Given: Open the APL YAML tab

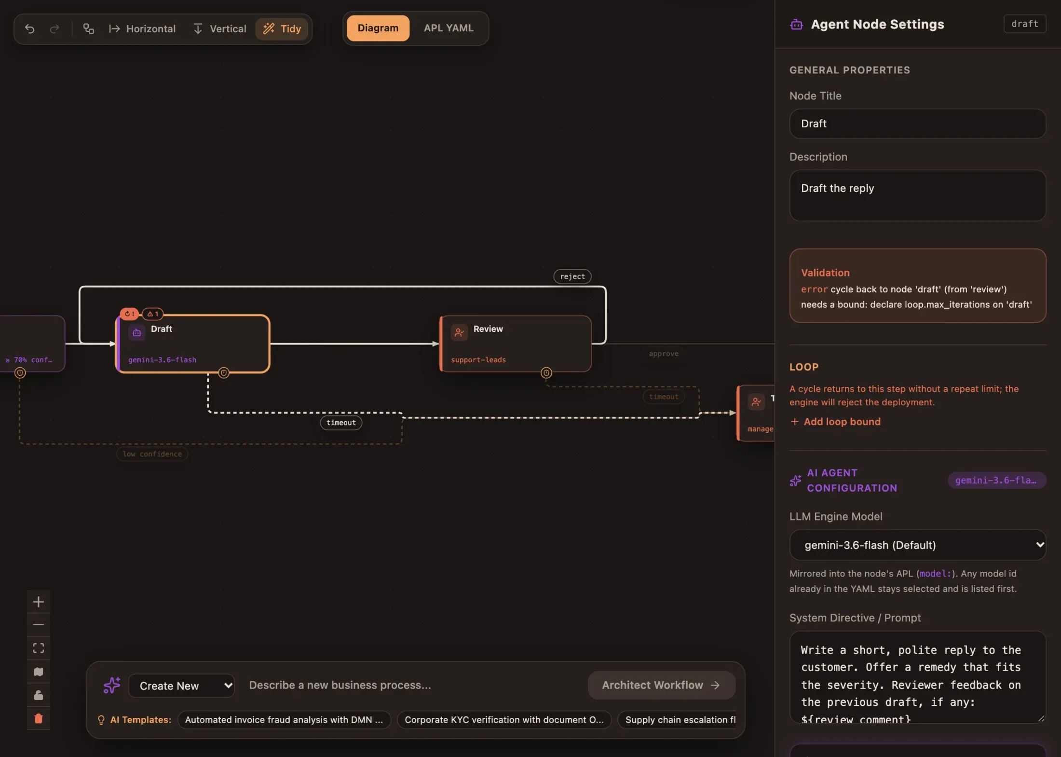Looking at the screenshot, I should (x=448, y=28).
